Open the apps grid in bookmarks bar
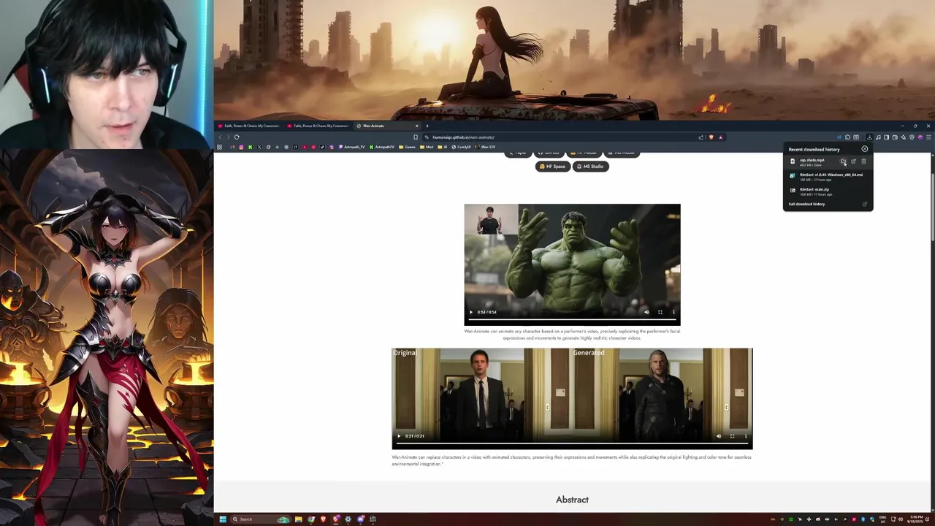The height and width of the screenshot is (526, 935). click(x=219, y=147)
